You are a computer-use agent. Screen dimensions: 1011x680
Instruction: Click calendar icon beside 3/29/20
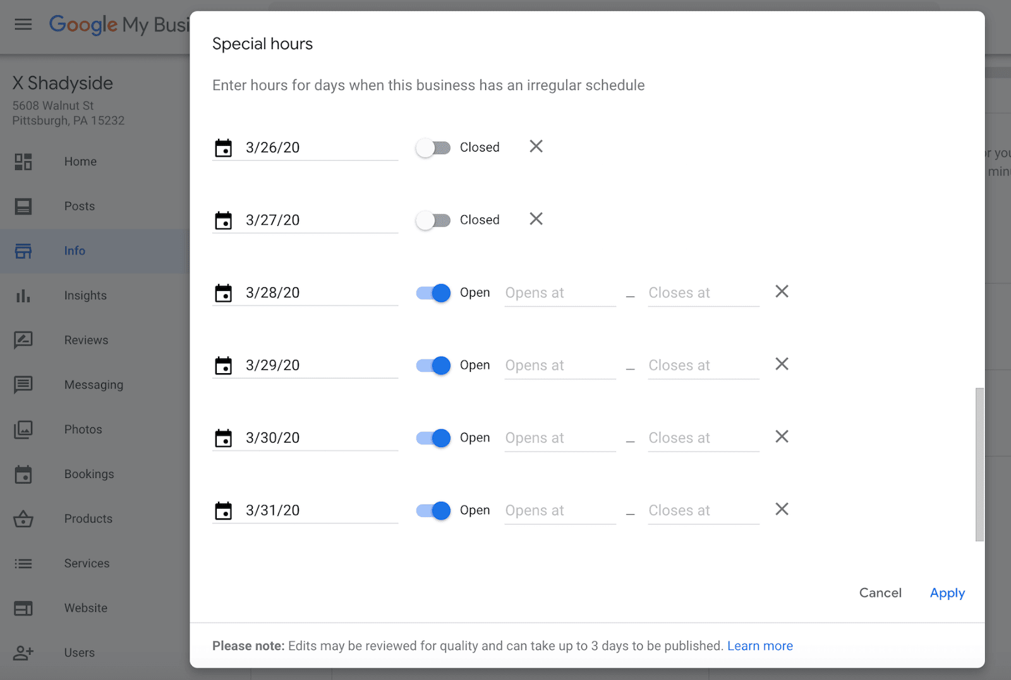[x=224, y=366]
